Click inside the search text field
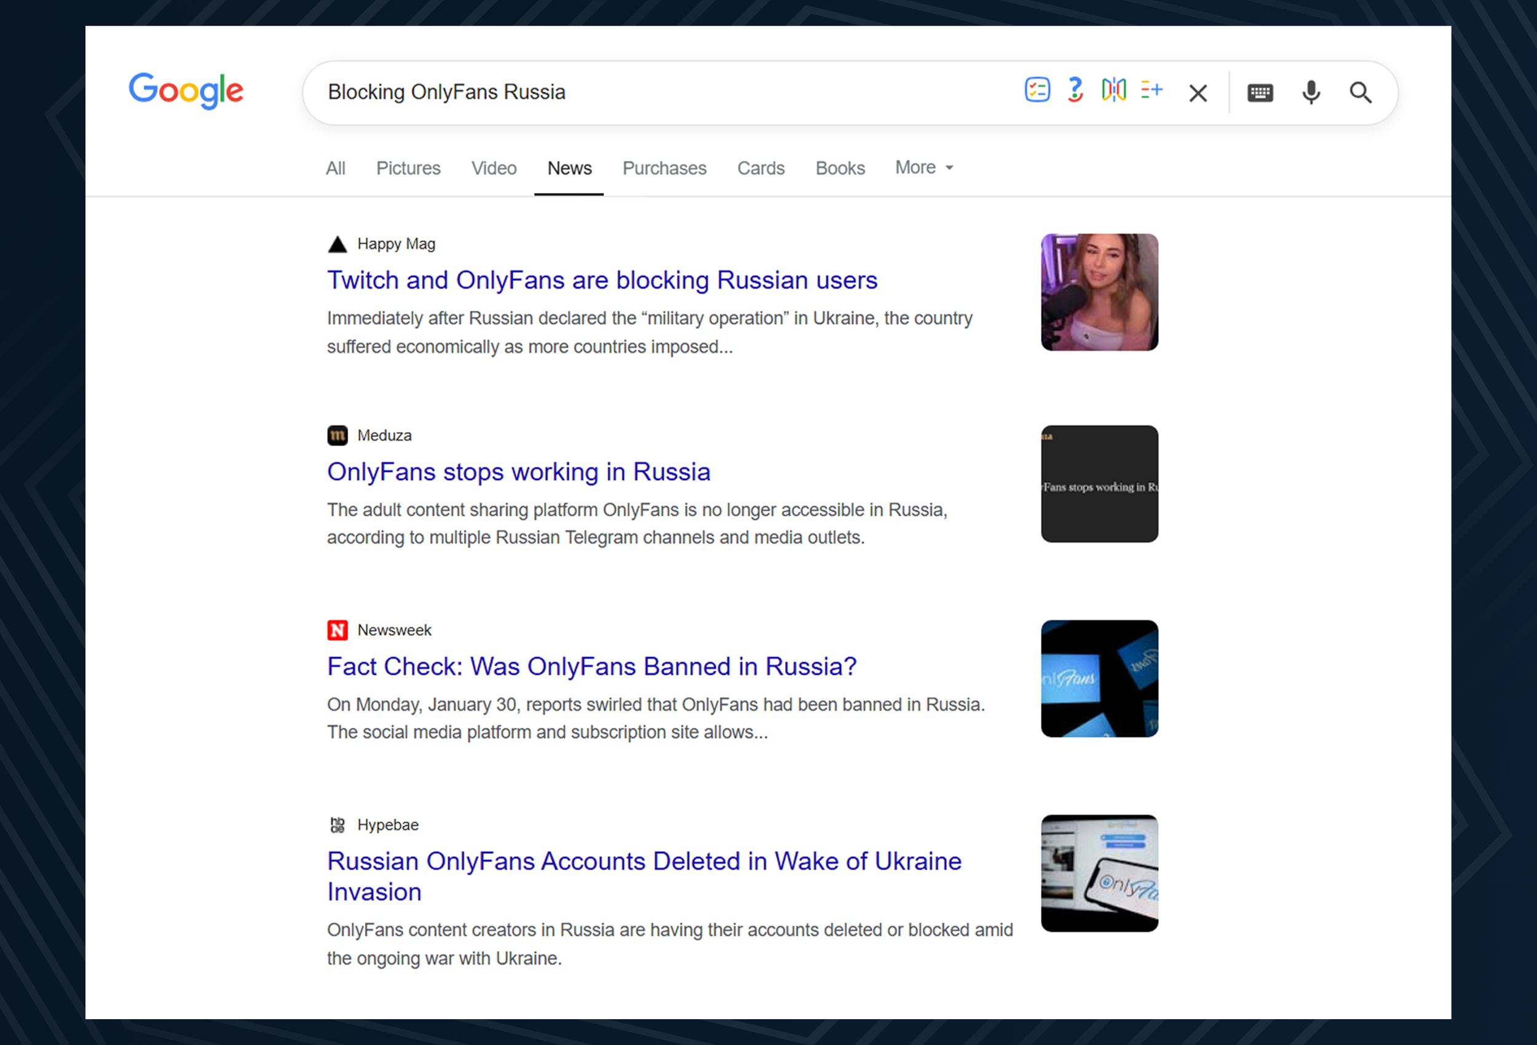This screenshot has height=1045, width=1537. pyautogui.click(x=662, y=93)
